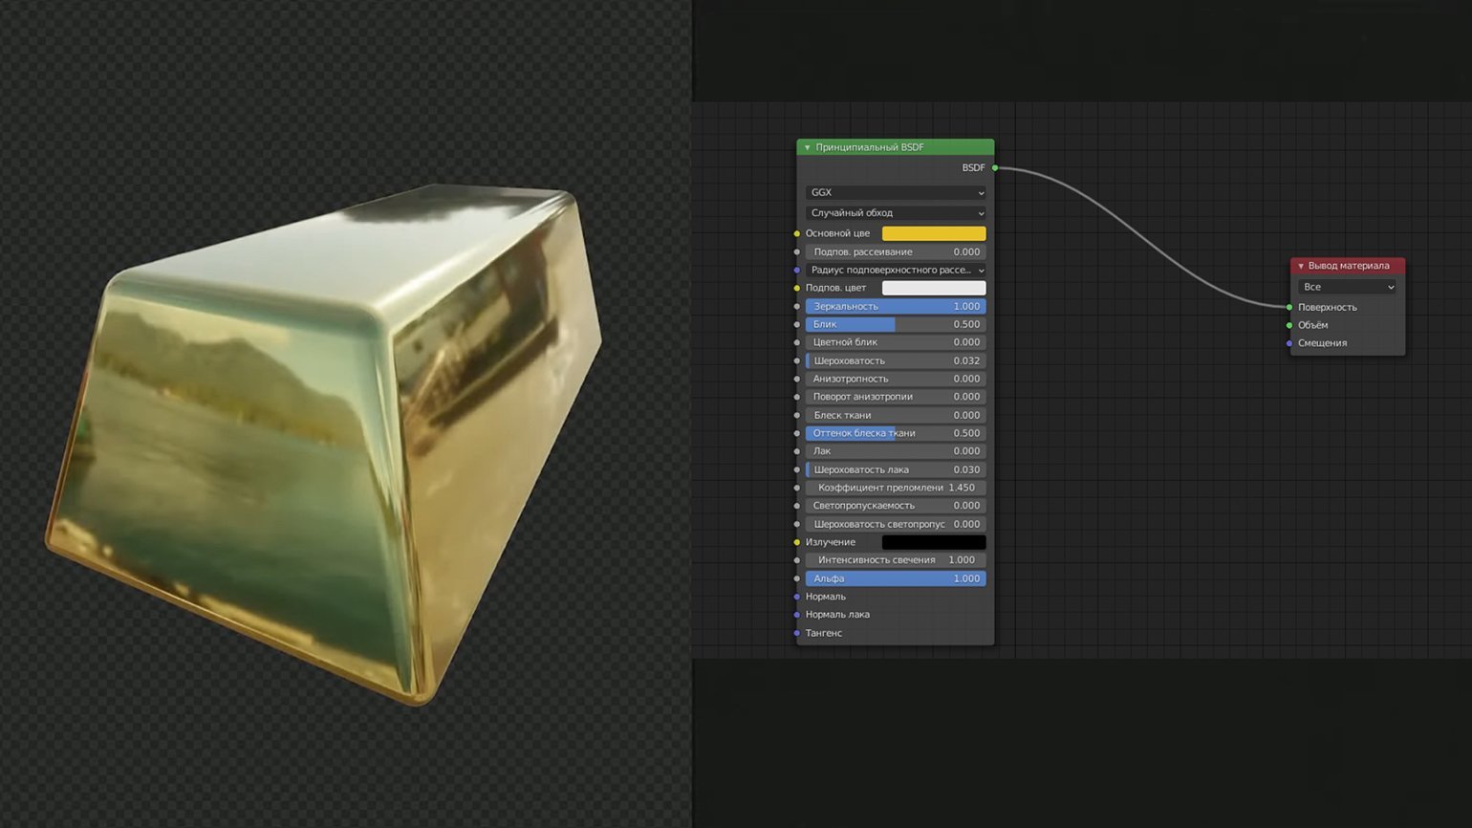The image size is (1472, 828).
Task: Click the Смещения socket on Вывод материала
Action: tap(1289, 343)
